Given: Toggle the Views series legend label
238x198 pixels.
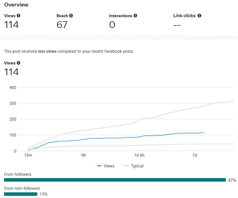Looking at the screenshot, I should coord(109,166).
